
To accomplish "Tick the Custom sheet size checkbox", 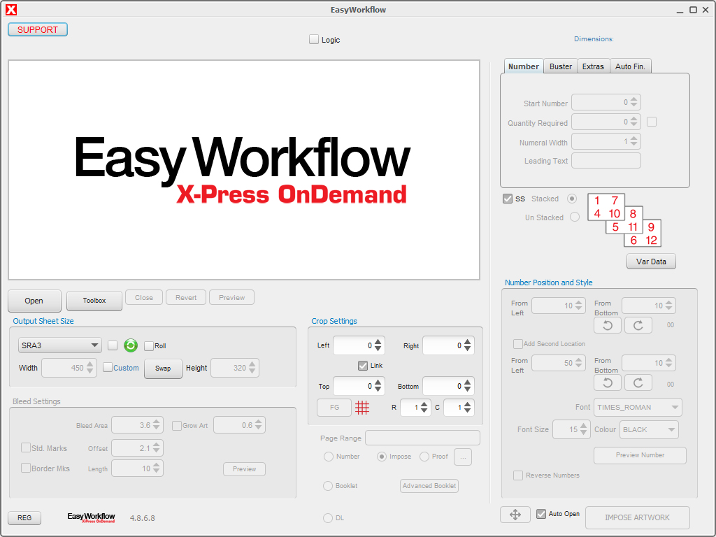I will [107, 367].
